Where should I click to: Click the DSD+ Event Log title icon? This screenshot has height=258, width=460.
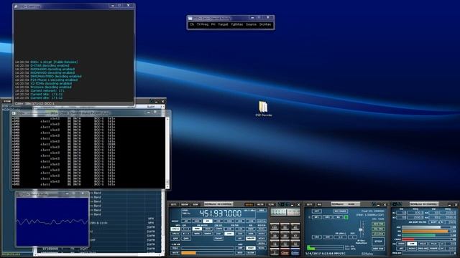click(x=16, y=6)
